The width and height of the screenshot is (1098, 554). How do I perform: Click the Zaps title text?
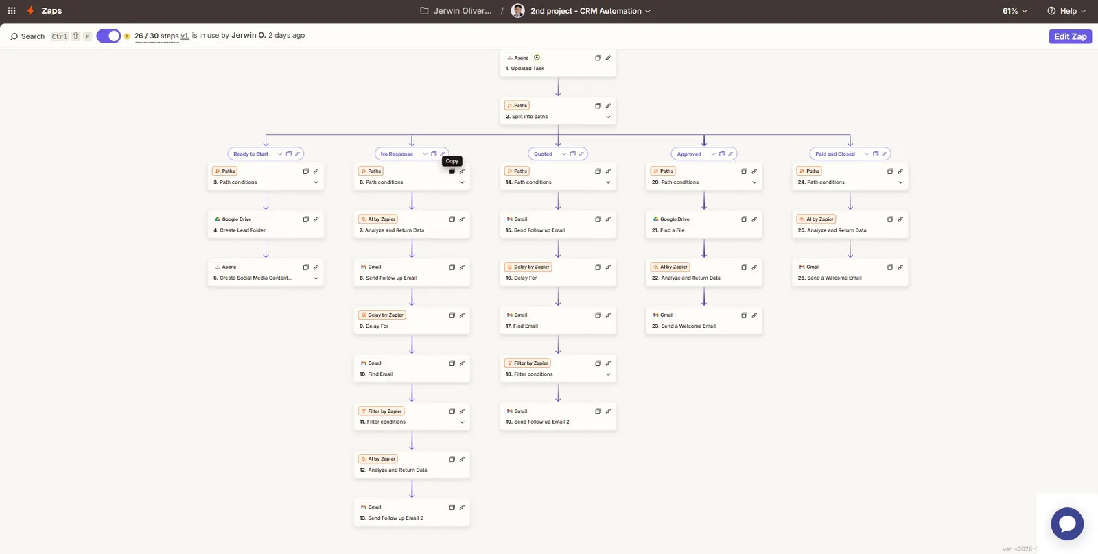tap(51, 11)
